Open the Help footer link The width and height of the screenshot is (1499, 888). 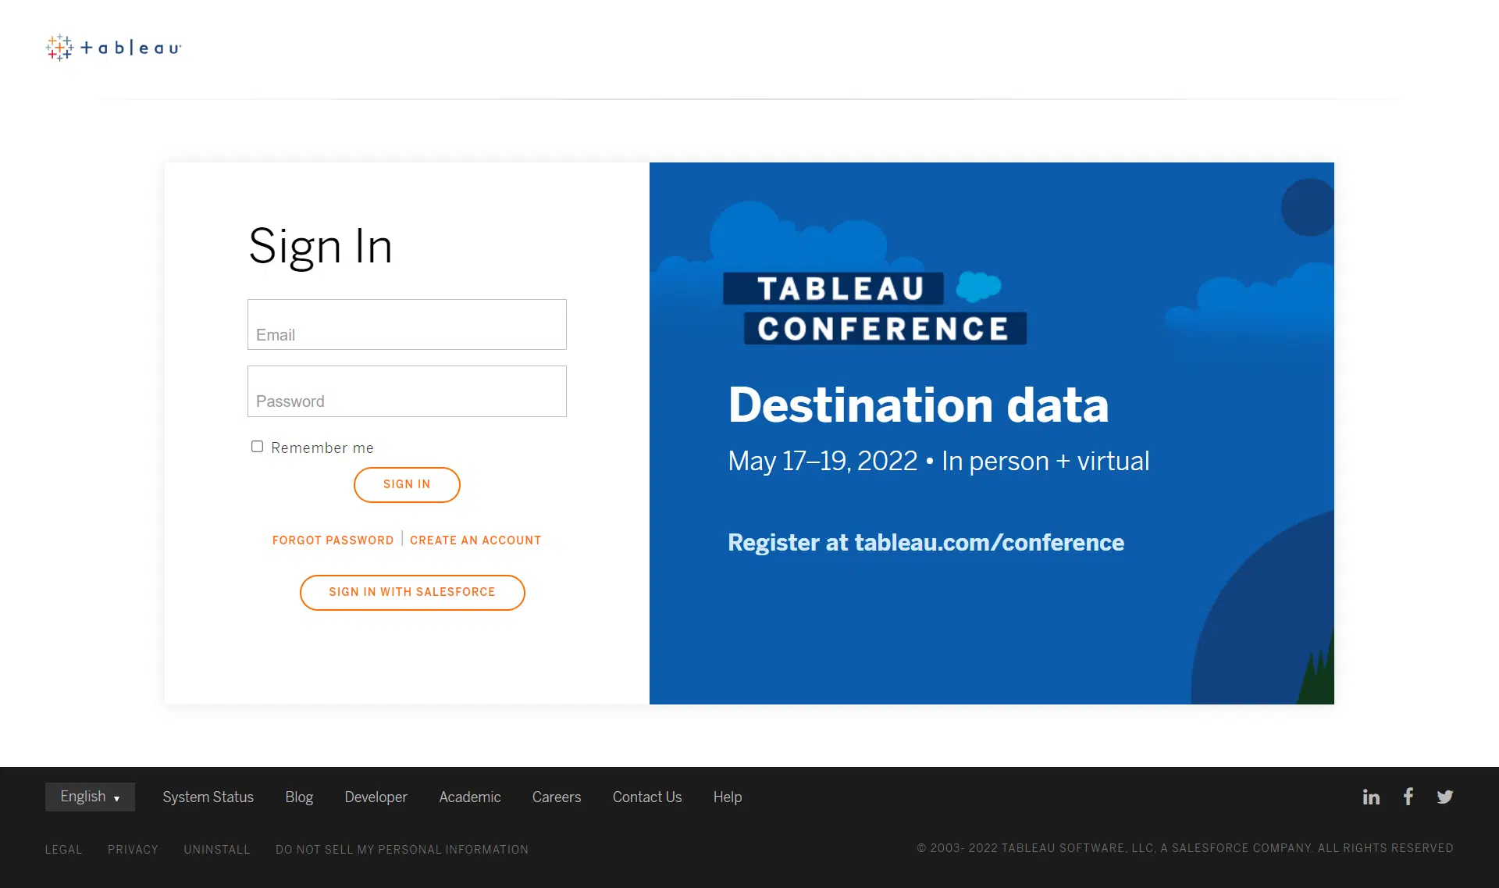click(x=728, y=797)
